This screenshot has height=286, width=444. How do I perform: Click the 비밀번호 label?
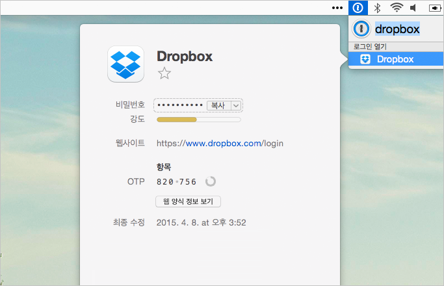tap(130, 105)
